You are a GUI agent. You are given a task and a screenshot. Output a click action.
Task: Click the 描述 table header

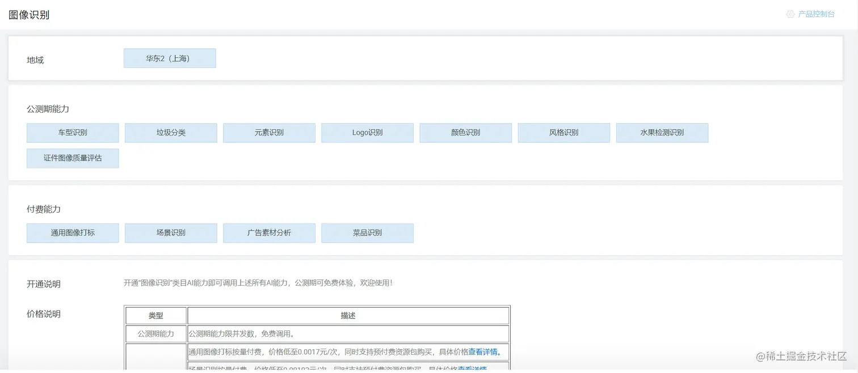pos(347,315)
